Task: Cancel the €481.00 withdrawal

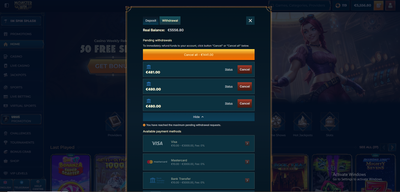Action: click(x=245, y=69)
